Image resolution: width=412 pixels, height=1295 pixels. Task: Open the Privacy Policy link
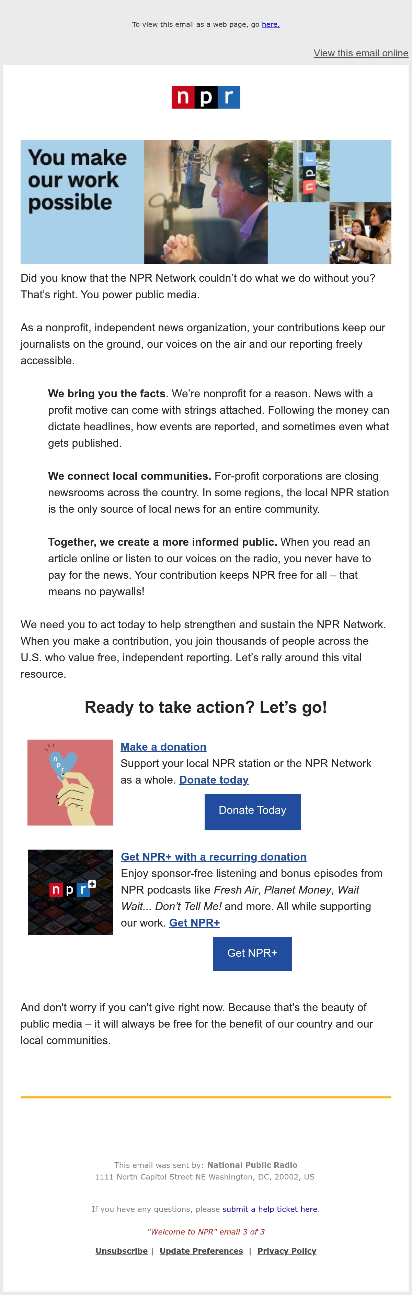pos(287,1251)
